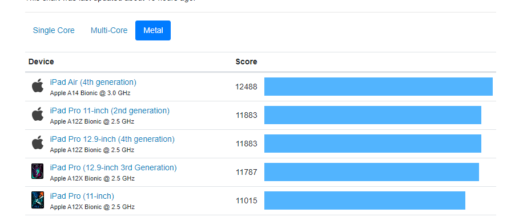Open iPad Pro (12.9-inch 3rd Generation) link
The width and height of the screenshot is (515, 217).
(113, 168)
